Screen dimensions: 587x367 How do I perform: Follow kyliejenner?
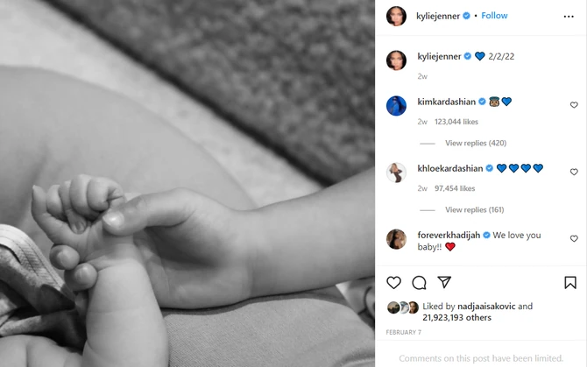pos(494,16)
